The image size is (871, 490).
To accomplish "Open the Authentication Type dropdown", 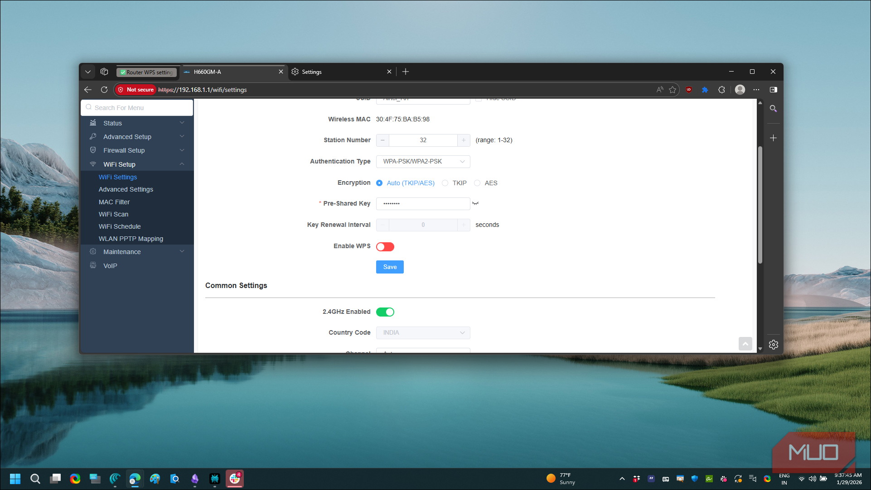I will pos(423,162).
